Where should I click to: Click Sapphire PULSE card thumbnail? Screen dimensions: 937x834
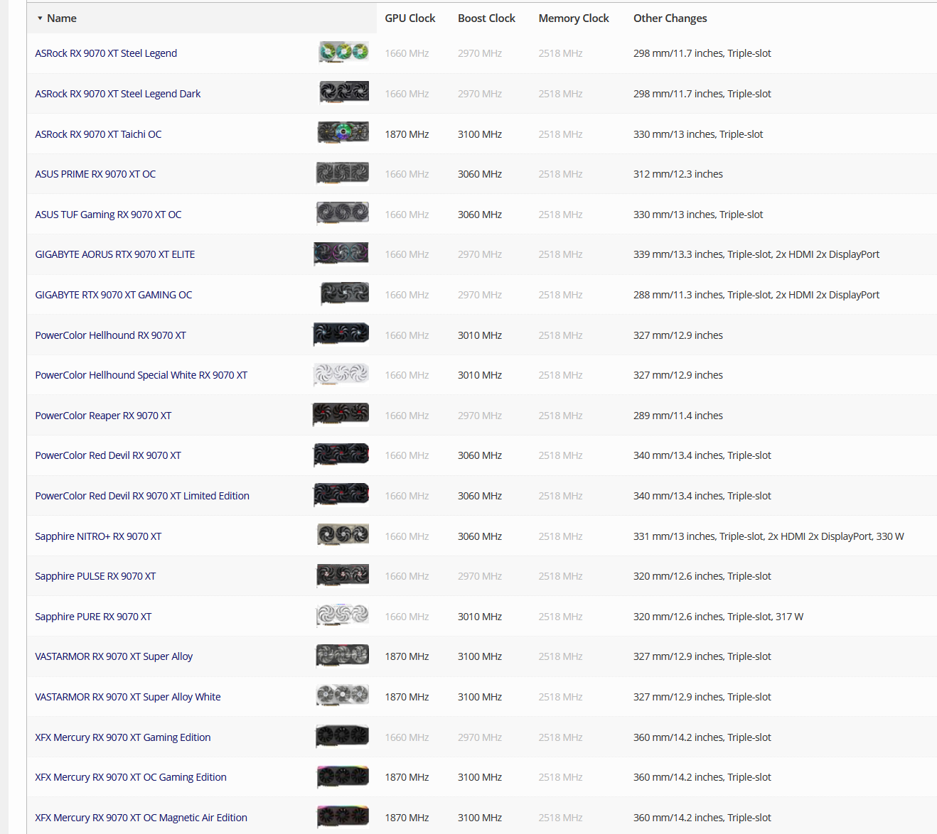[343, 575]
